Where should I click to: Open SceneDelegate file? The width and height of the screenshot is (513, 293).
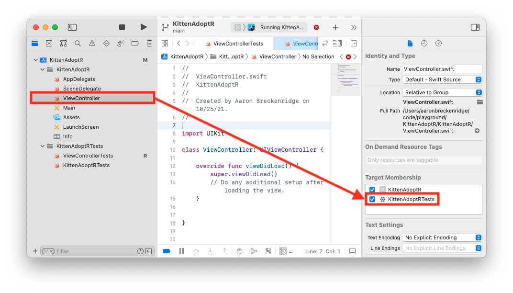(82, 89)
